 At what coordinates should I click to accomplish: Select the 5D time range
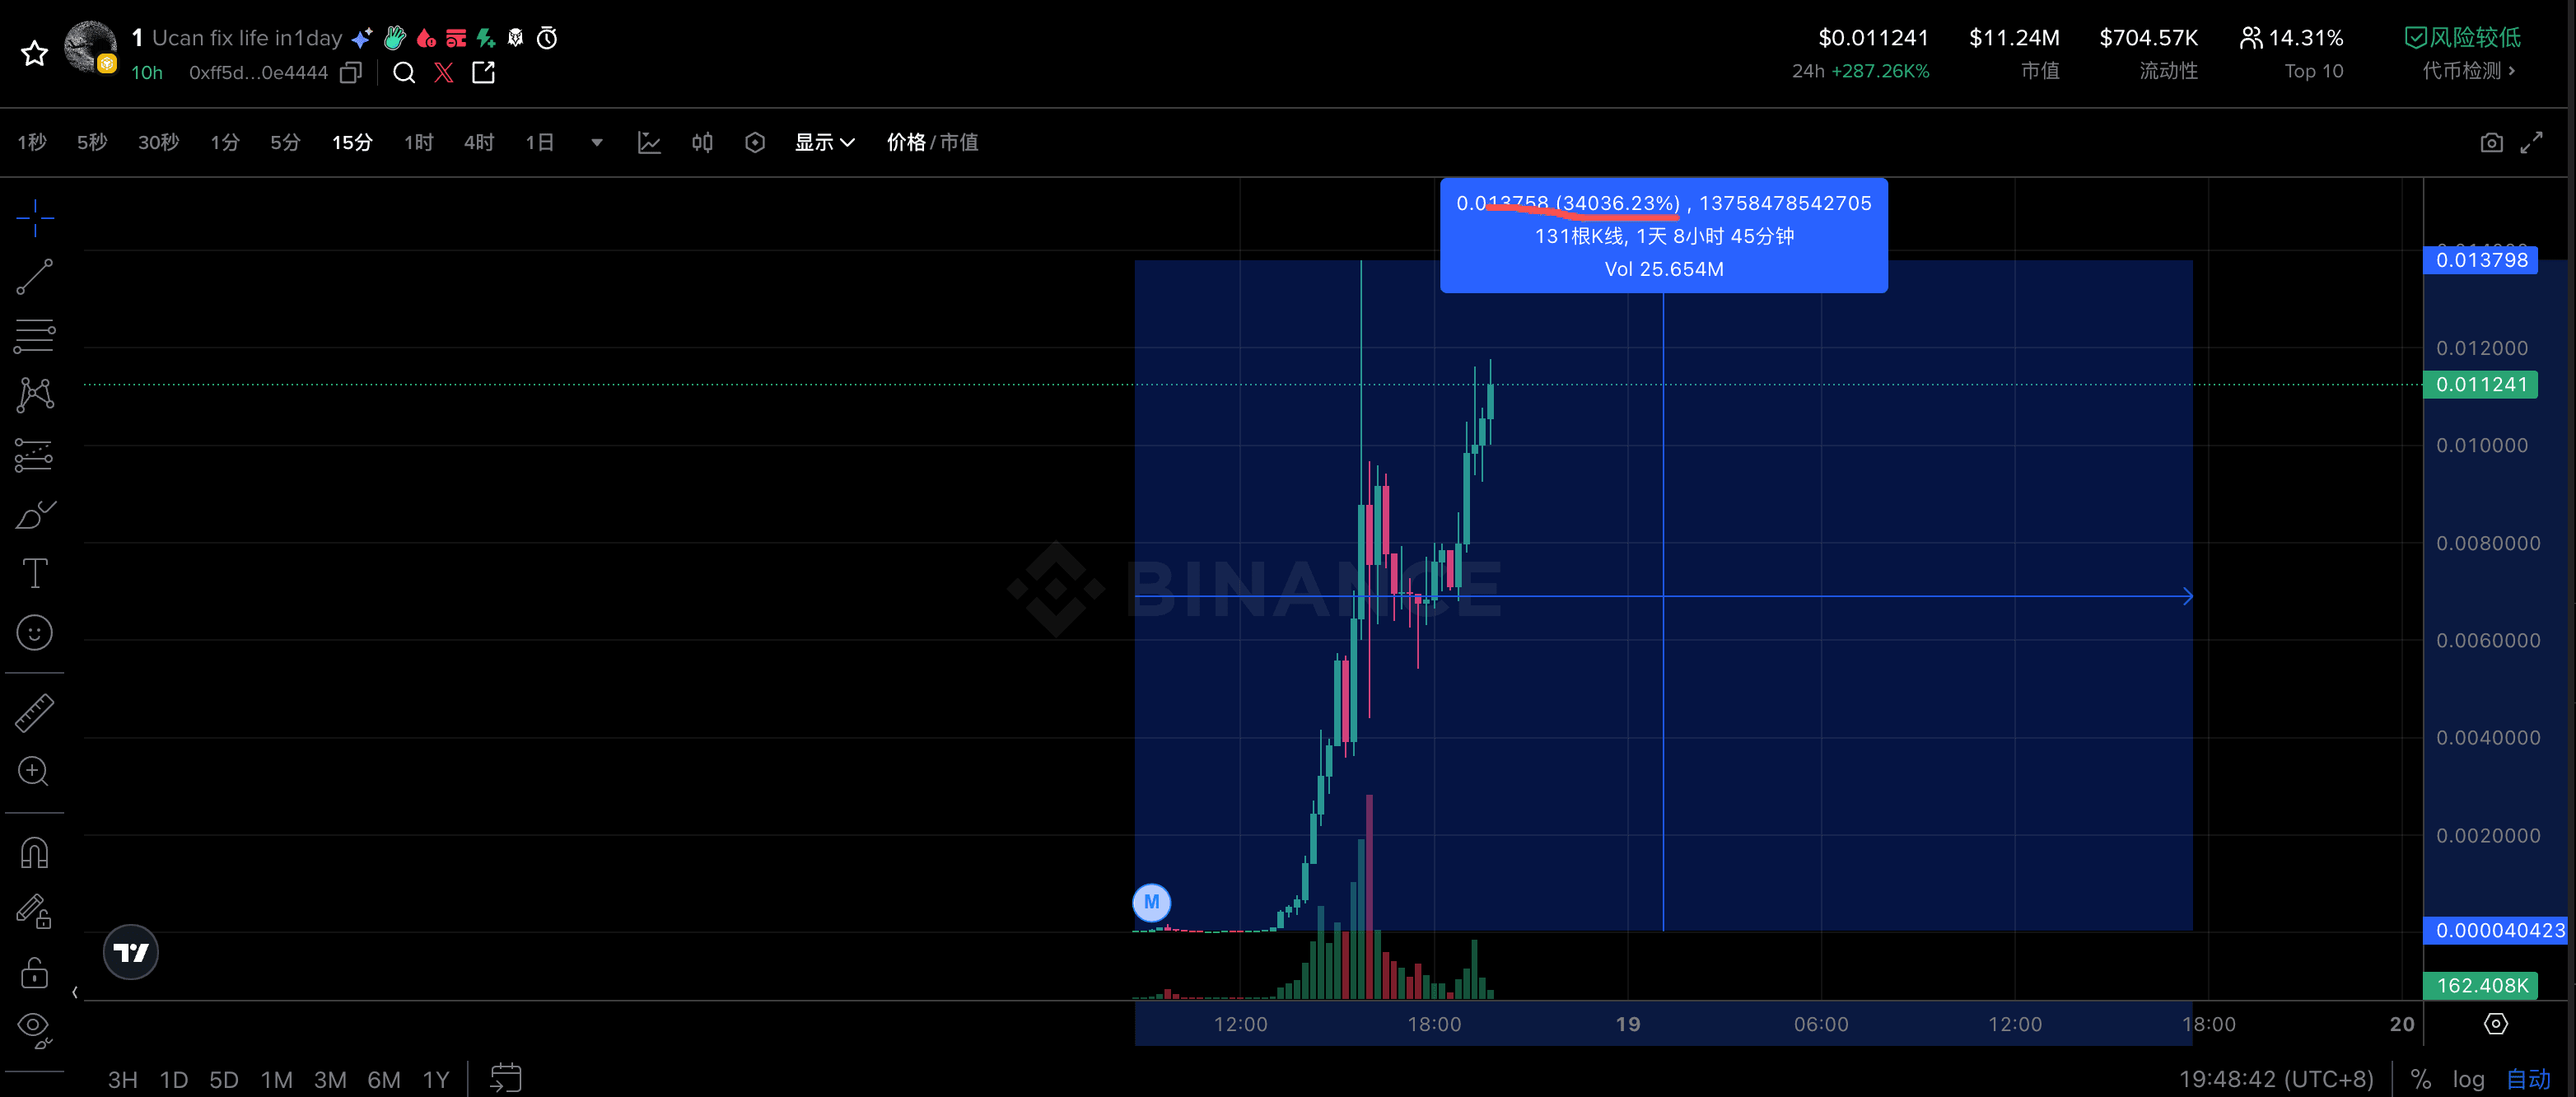point(223,1080)
